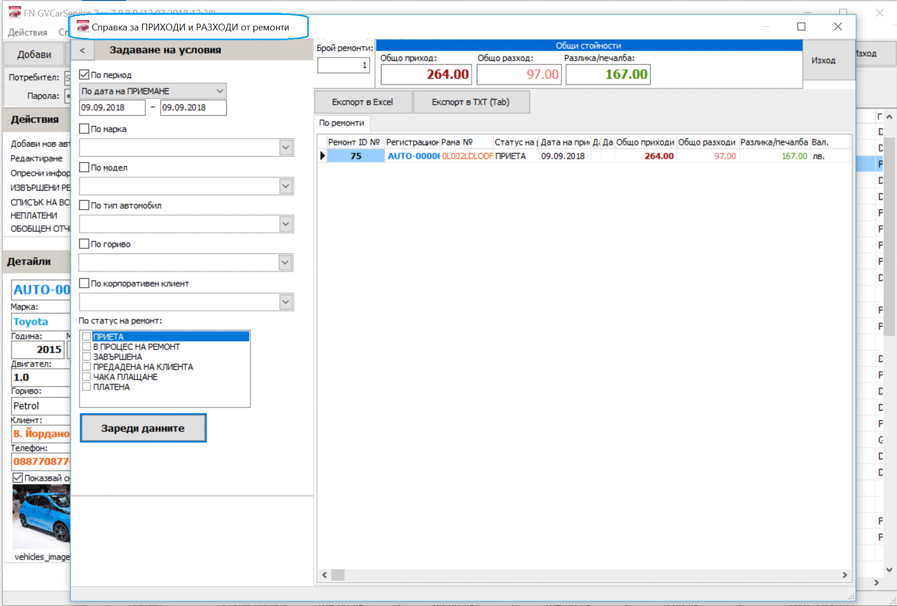Viewport: 897px width, 606px height.
Task: Check the 'В ПРОЦЕС НА РЕМОНТ' status
Action: 87,347
